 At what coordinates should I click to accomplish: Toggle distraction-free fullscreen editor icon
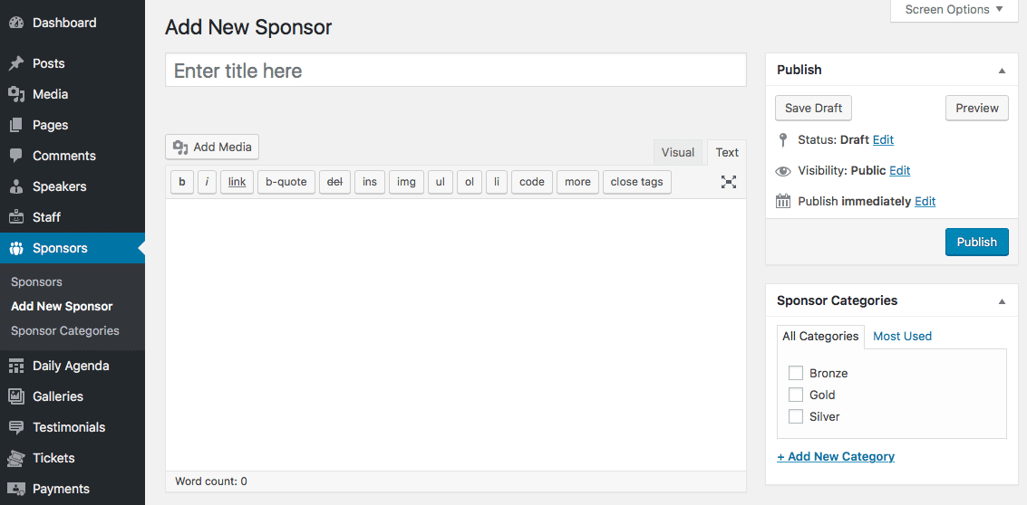(x=729, y=182)
